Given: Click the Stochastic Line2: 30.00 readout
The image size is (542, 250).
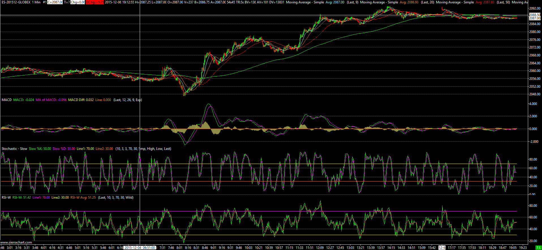Looking at the screenshot, I should pos(104,149).
